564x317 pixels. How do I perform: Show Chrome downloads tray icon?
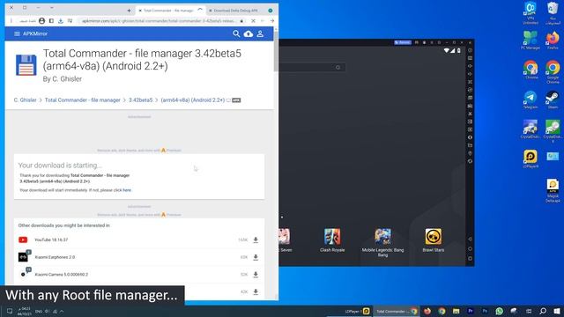pyautogui.click(x=61, y=21)
